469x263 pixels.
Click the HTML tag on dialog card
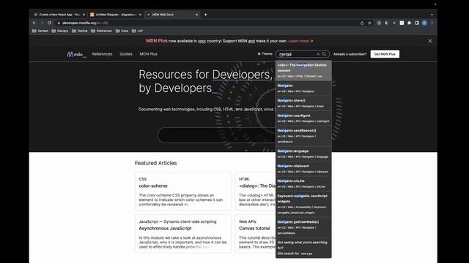(244, 179)
